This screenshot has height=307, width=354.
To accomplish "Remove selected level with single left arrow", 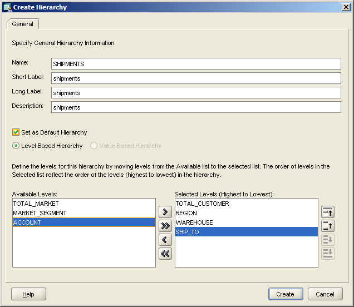I will click(165, 240).
